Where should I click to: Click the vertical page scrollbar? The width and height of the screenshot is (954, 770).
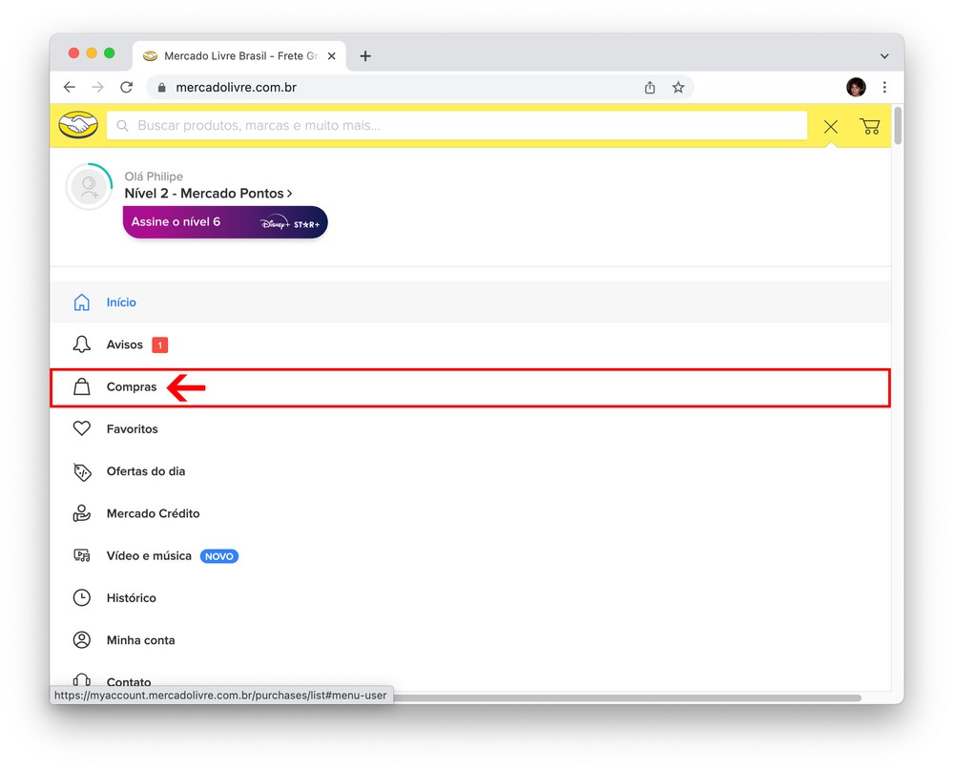click(898, 125)
